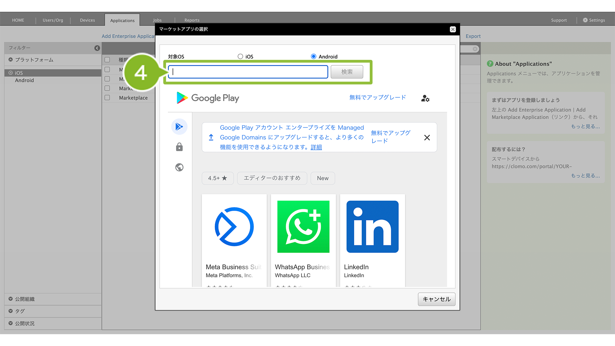The width and height of the screenshot is (615, 346).
Task: Open the Users/Org tab
Action: 53,20
